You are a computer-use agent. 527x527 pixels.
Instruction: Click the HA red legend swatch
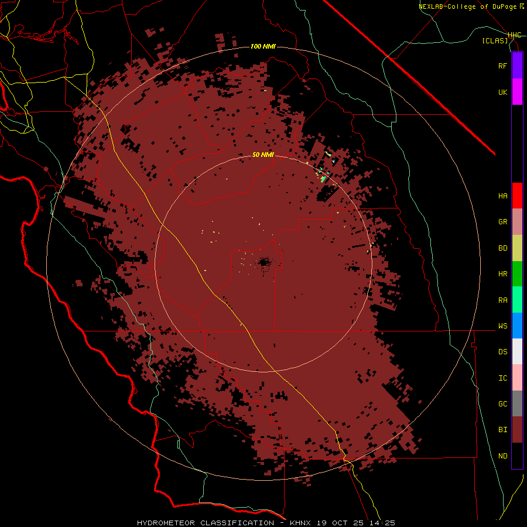pyautogui.click(x=517, y=196)
